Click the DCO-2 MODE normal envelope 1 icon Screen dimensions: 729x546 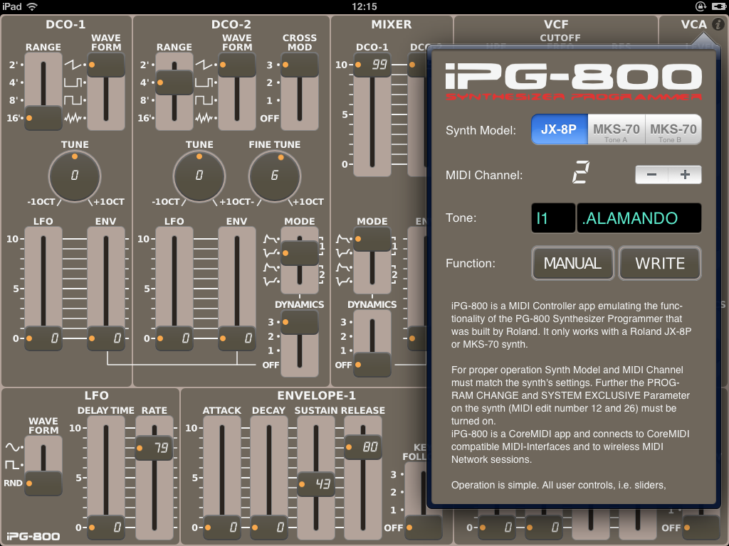tap(271, 239)
